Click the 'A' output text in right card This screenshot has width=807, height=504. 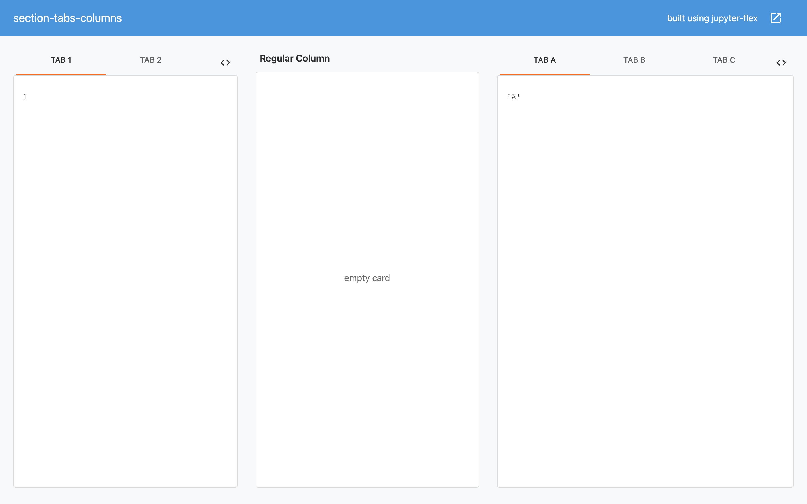[514, 97]
